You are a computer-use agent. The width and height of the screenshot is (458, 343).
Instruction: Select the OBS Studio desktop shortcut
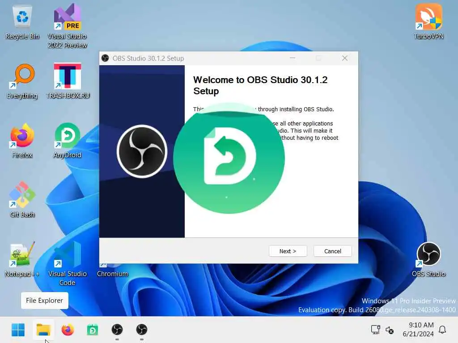(x=428, y=259)
